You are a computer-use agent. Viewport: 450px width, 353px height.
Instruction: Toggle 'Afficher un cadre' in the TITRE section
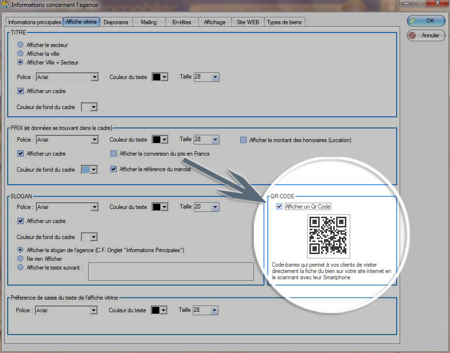coord(20,91)
